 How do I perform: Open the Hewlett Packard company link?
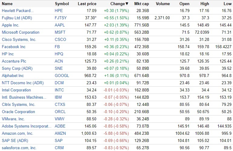(x=18, y=11)
